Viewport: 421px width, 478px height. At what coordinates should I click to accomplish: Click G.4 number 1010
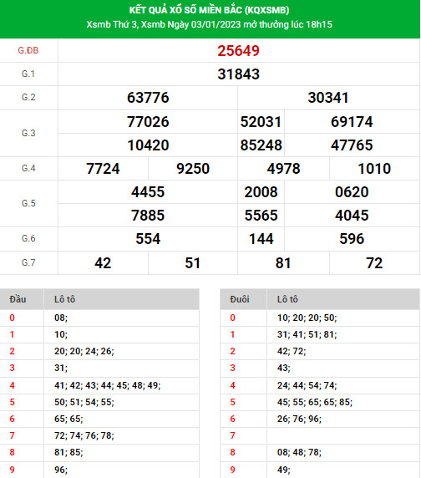(x=374, y=169)
